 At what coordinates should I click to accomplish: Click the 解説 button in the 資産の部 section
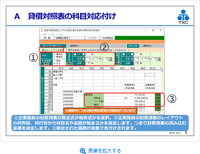tap(69, 63)
